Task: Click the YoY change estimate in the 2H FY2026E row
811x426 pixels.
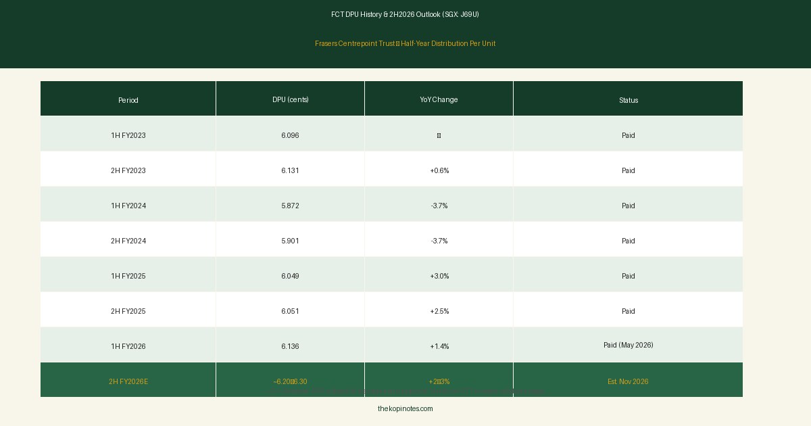Action: tap(439, 381)
